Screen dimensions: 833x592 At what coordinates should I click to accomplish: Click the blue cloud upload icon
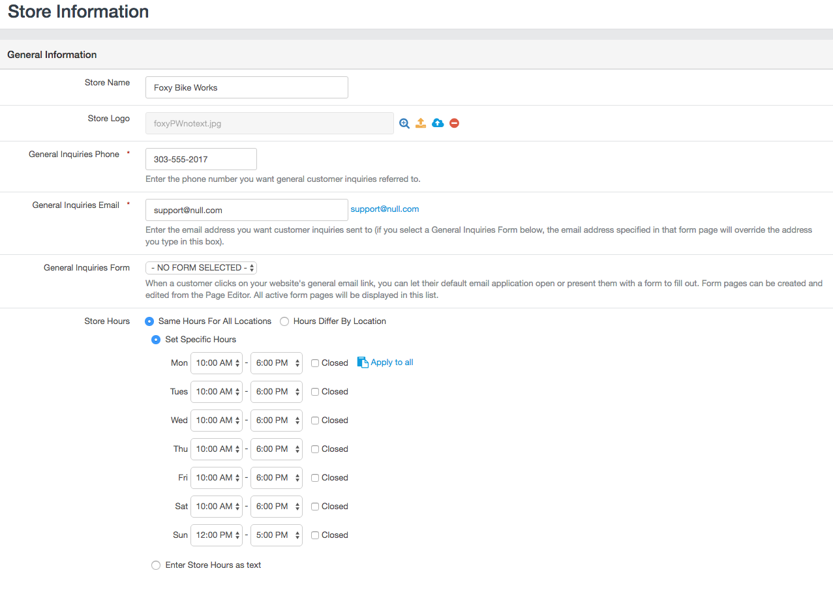[438, 123]
